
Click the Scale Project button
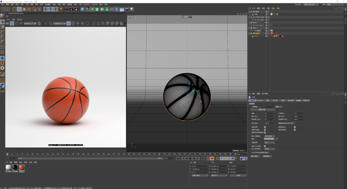coord(263,109)
